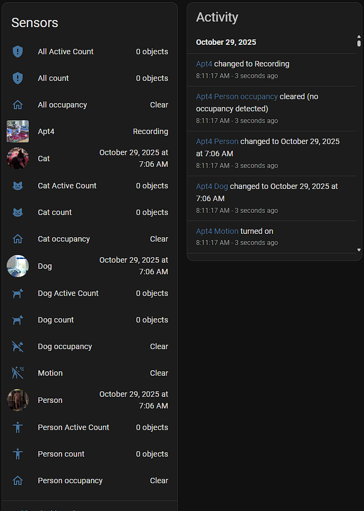Image resolution: width=364 pixels, height=511 pixels.
Task: Click the Cat count icon
Action: pyautogui.click(x=18, y=212)
